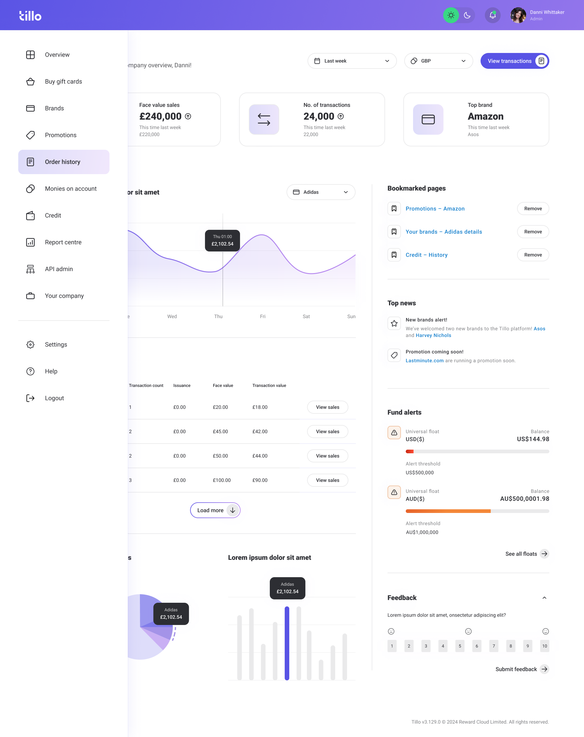Switch to dark mode moon toggle
584x737 pixels.
click(467, 16)
